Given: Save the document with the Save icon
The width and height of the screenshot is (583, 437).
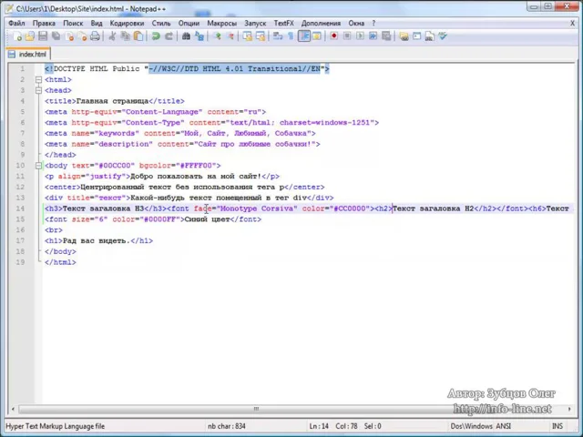Looking at the screenshot, I should (43, 36).
